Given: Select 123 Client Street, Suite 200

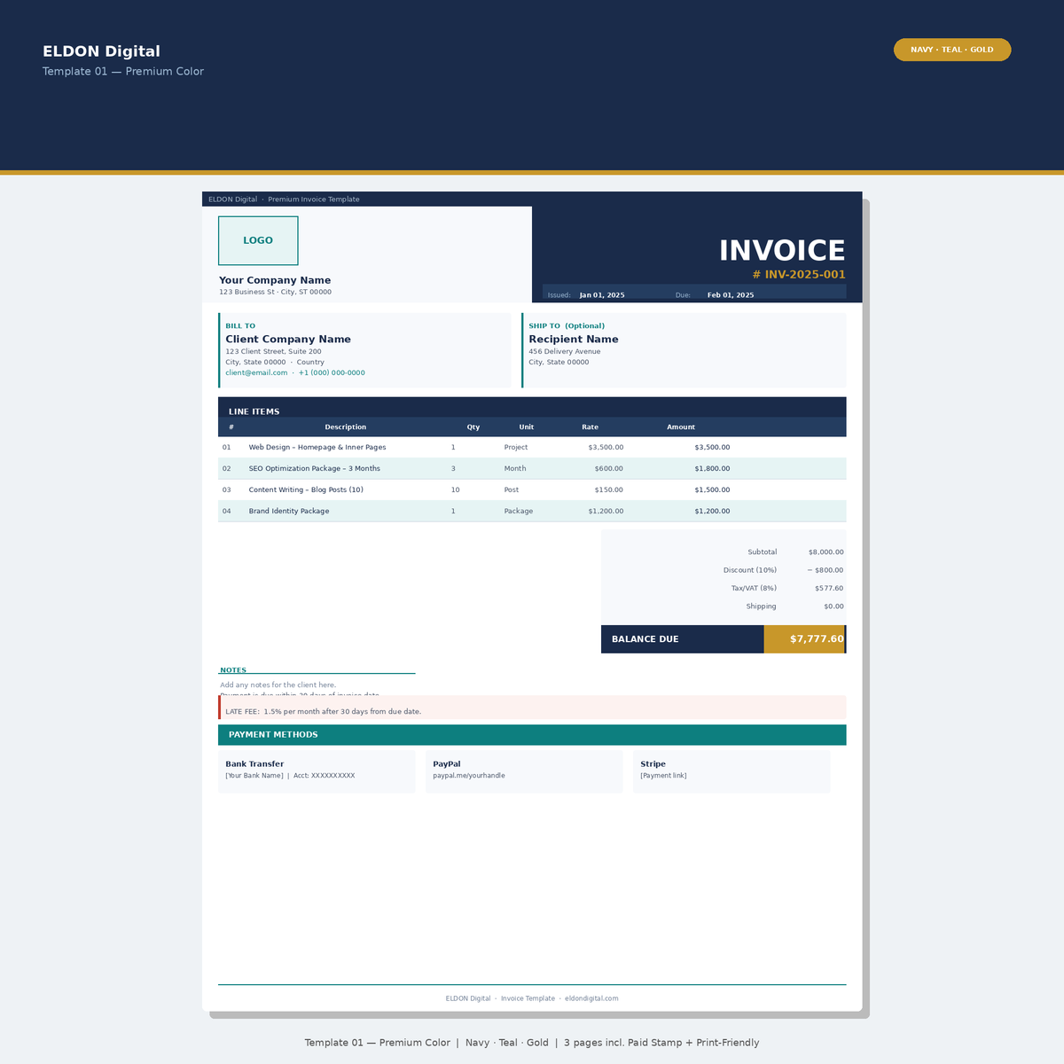Looking at the screenshot, I should coord(273,352).
